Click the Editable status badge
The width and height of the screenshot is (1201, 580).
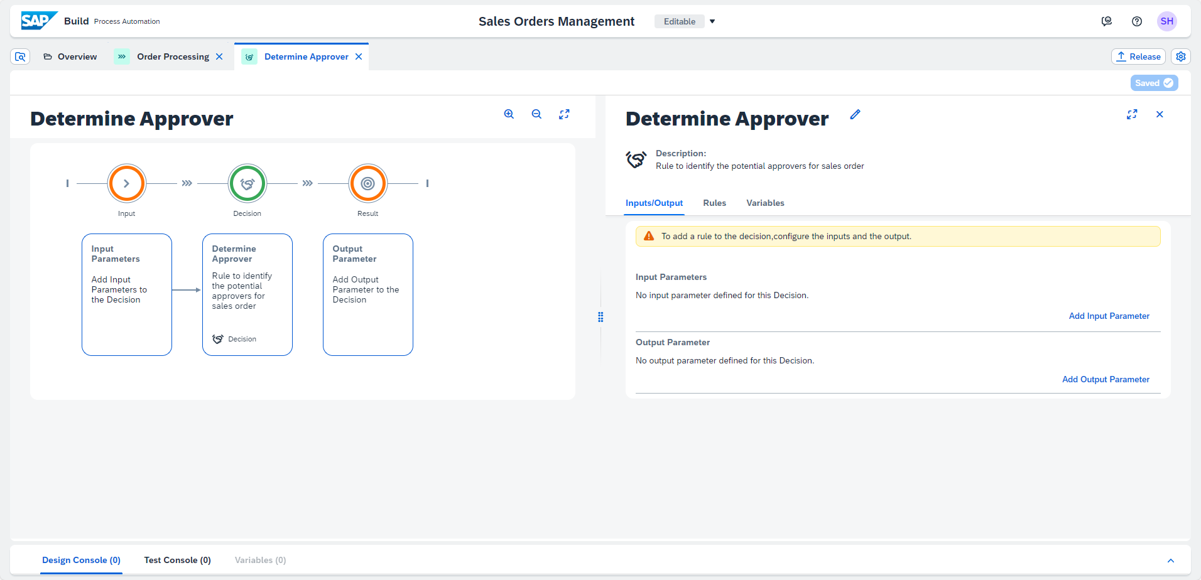pos(680,21)
